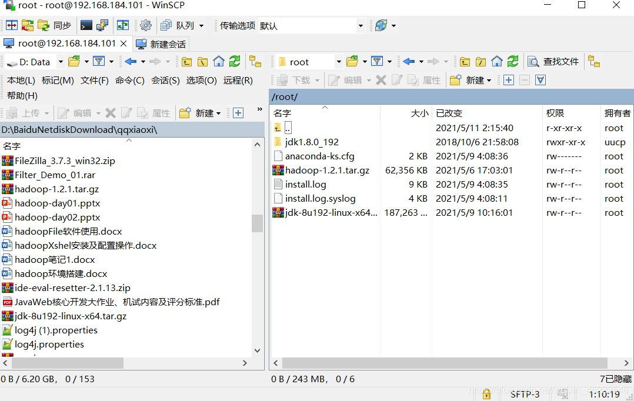The image size is (634, 401).
Task: Go to local home directory icon
Action: coord(219,61)
